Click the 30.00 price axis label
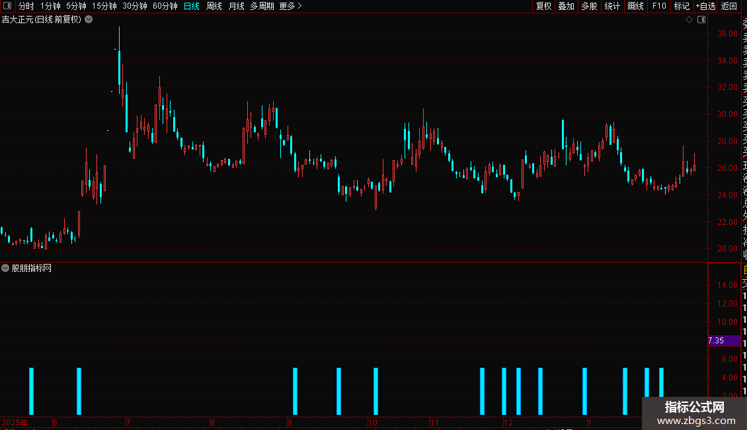The image size is (747, 430). tap(727, 114)
